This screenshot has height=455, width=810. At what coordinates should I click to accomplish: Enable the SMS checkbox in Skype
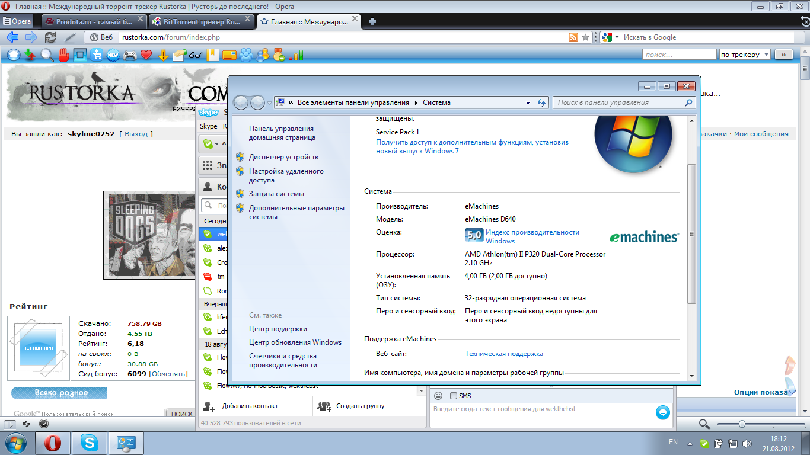pos(454,396)
